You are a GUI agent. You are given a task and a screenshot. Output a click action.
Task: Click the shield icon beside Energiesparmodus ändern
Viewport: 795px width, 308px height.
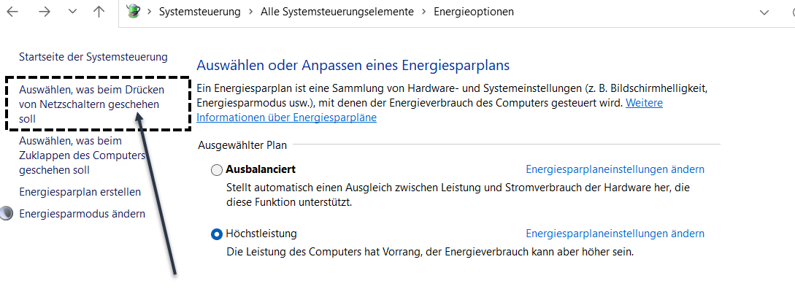pos(7,214)
